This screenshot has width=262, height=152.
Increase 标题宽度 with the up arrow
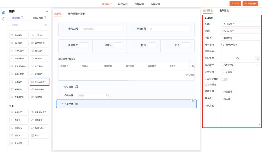pyautogui.click(x=258, y=57)
